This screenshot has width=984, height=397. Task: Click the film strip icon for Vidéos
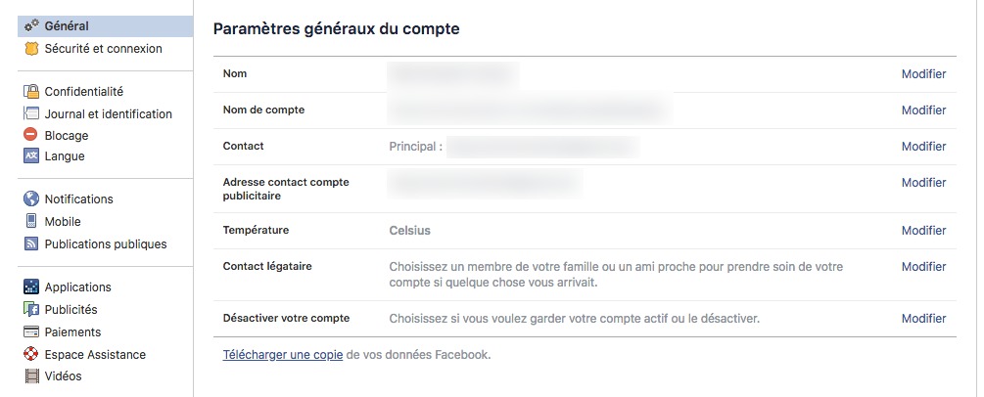pyautogui.click(x=31, y=376)
